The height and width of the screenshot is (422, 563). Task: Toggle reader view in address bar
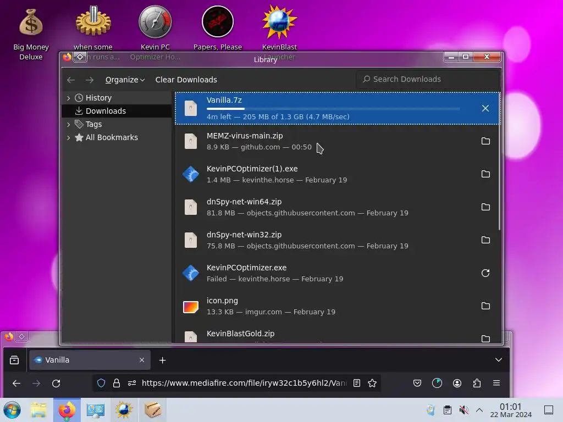(x=356, y=383)
